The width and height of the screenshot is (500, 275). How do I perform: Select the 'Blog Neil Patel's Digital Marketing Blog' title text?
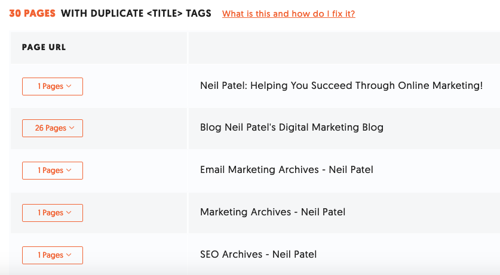(x=292, y=127)
